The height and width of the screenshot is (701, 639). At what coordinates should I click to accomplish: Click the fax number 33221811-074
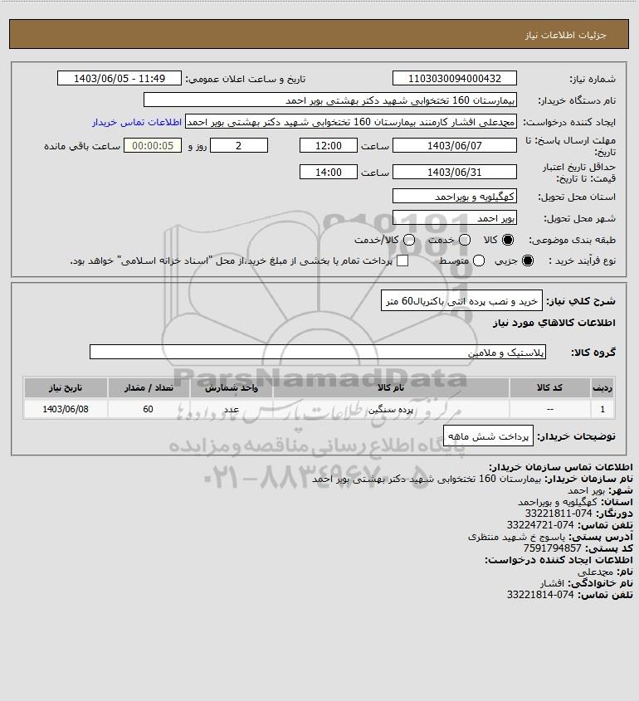coord(558,514)
